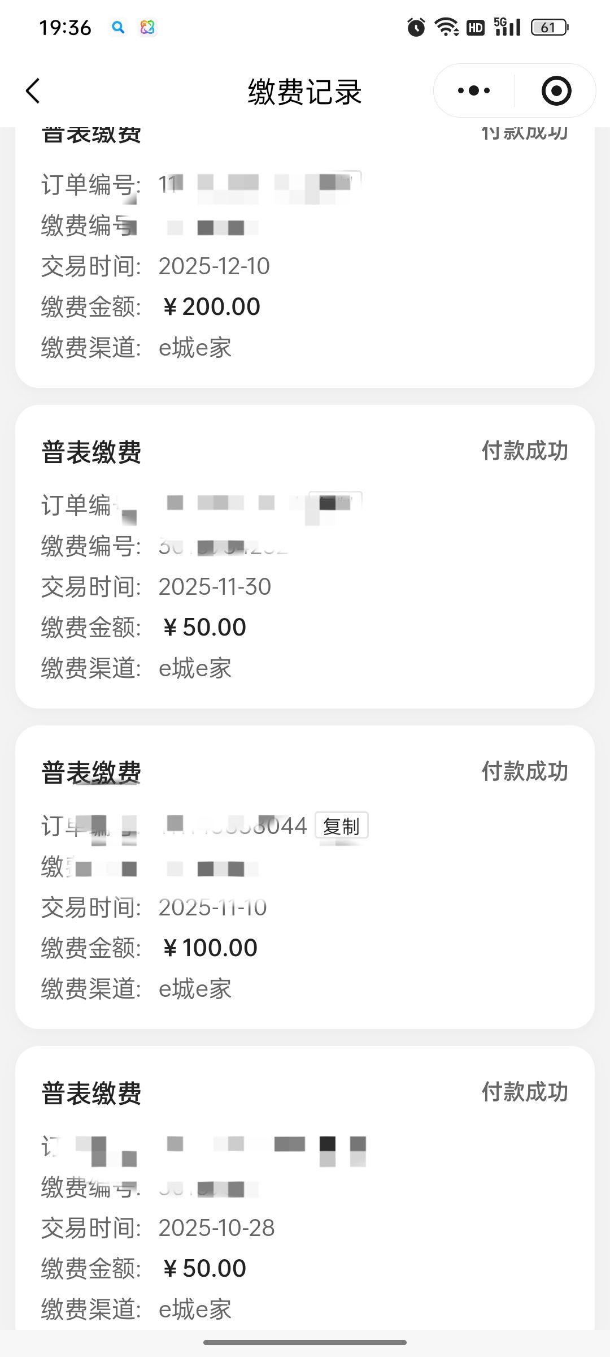Screen dimensions: 610x1357
Task: Open the 2025-12-10 payment record
Action: (x=305, y=266)
